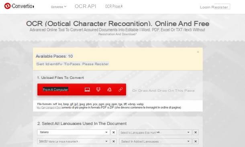The image size is (245, 147).
Task: Open the 'Select In Added Languages' dropdown
Action: tap(155, 141)
